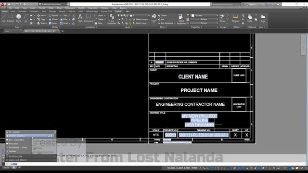Image resolution: width=308 pixels, height=173 pixels.
Task: Select RE (REGEN) command suggestion
Action: click(x=30, y=132)
